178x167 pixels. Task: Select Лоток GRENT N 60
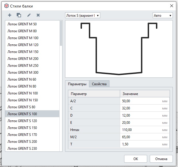click(x=32, y=79)
